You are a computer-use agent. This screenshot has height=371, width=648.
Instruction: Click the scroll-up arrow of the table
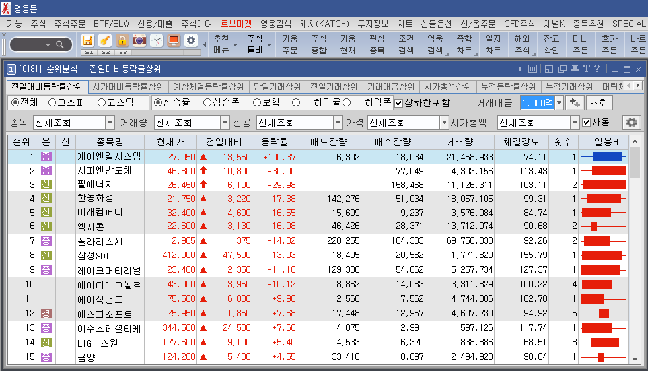click(635, 141)
